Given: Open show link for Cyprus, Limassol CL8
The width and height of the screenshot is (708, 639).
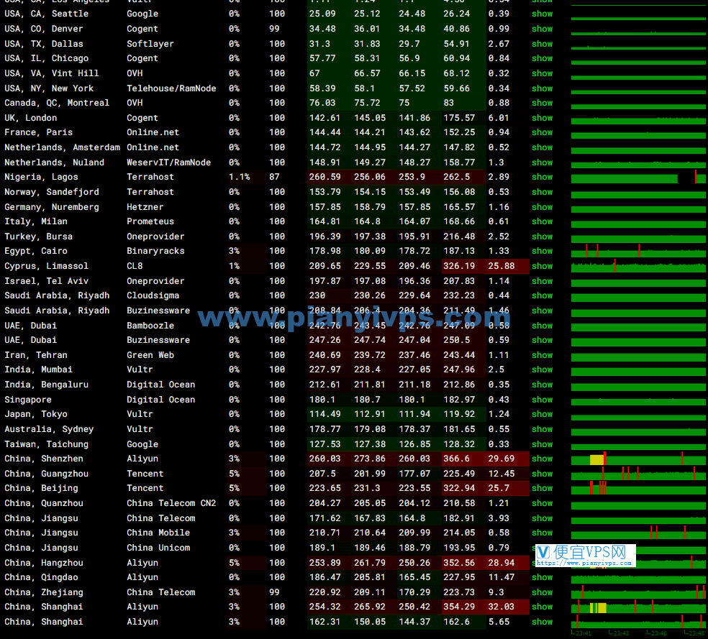Looking at the screenshot, I should pos(542,266).
